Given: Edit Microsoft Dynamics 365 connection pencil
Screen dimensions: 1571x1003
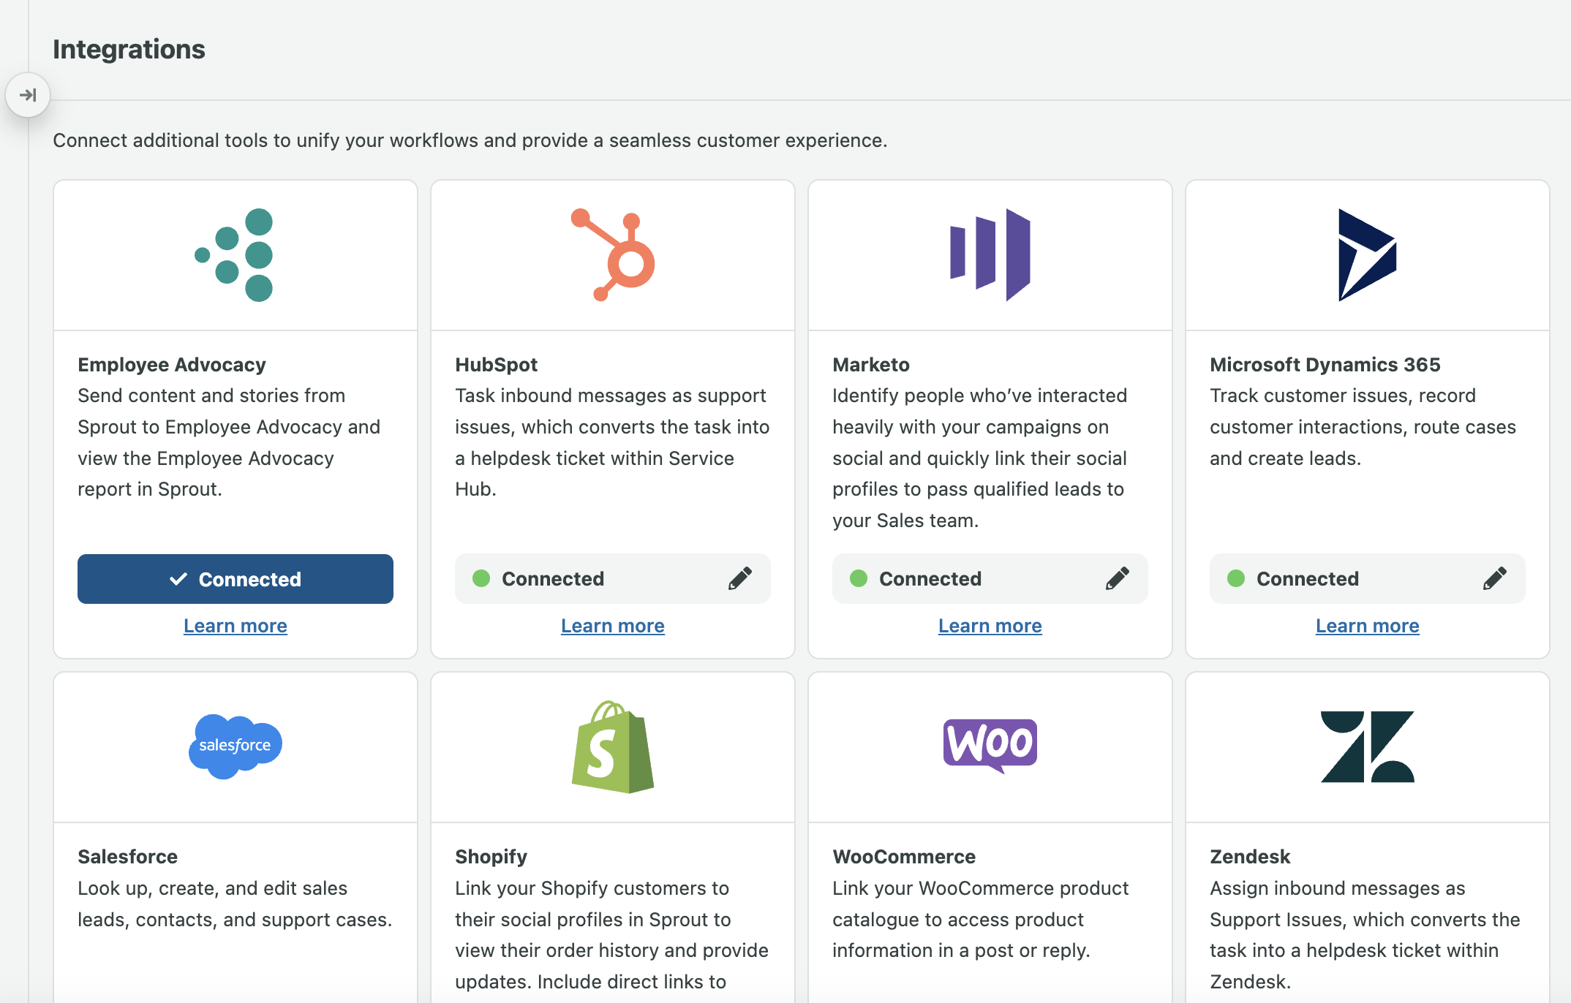Looking at the screenshot, I should [1495, 578].
